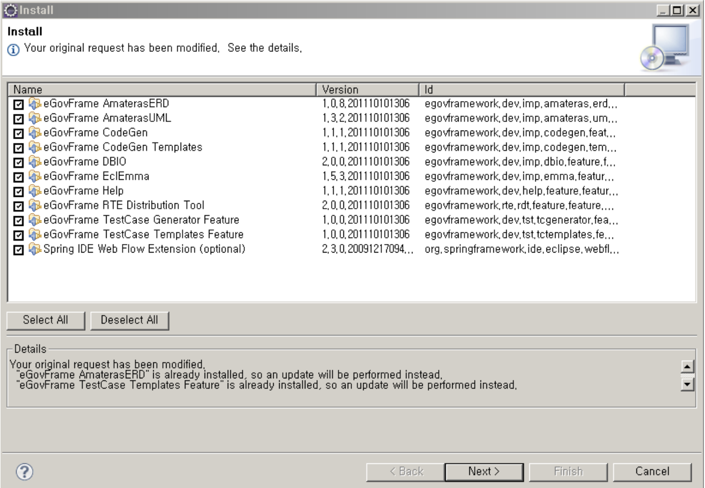This screenshot has width=705, height=488.
Task: Click Id egovframework.rte.rdt.feature
Action: click(519, 205)
